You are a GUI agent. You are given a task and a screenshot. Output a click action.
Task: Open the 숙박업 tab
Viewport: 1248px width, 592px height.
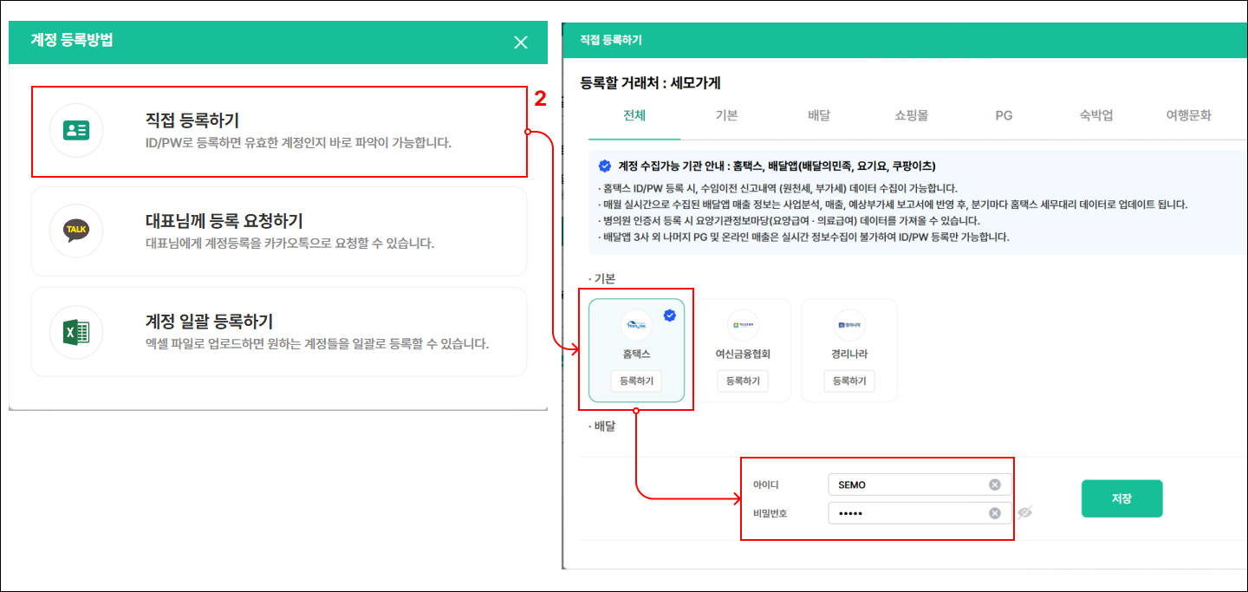[1096, 115]
